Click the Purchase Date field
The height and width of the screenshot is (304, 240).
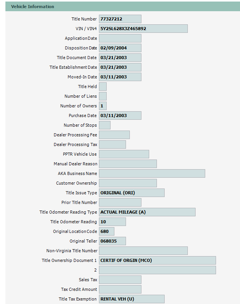[120, 115]
